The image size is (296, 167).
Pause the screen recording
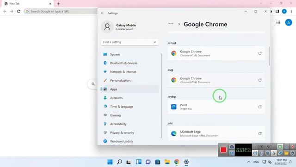point(232,153)
